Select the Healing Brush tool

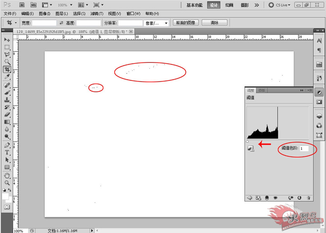click(x=7, y=85)
